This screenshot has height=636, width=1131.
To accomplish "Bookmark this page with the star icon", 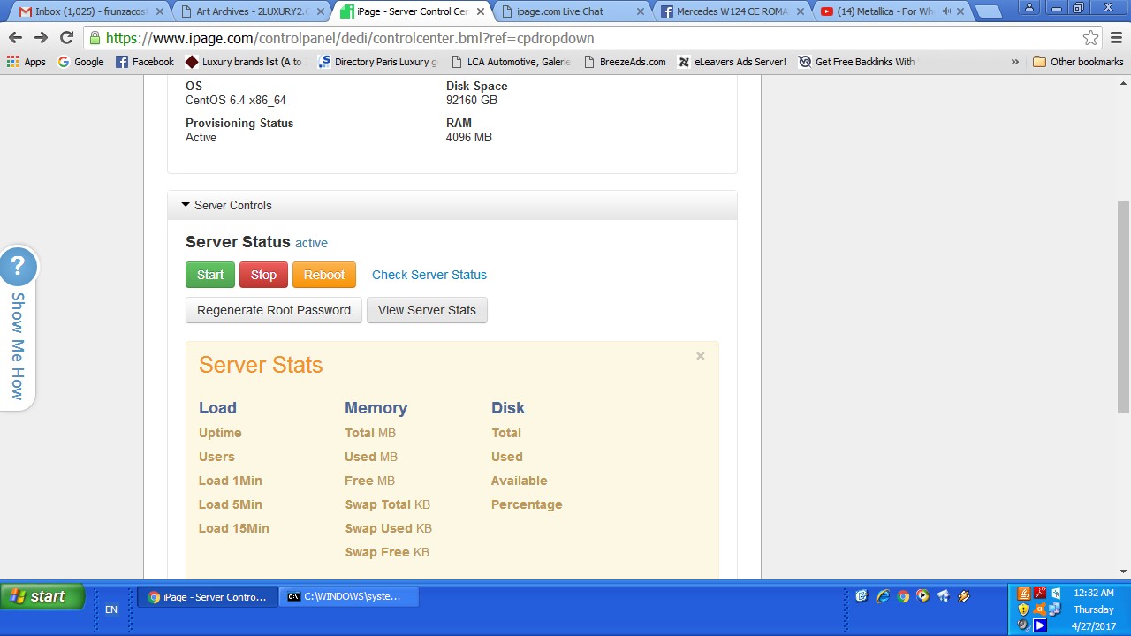I will click(x=1090, y=38).
